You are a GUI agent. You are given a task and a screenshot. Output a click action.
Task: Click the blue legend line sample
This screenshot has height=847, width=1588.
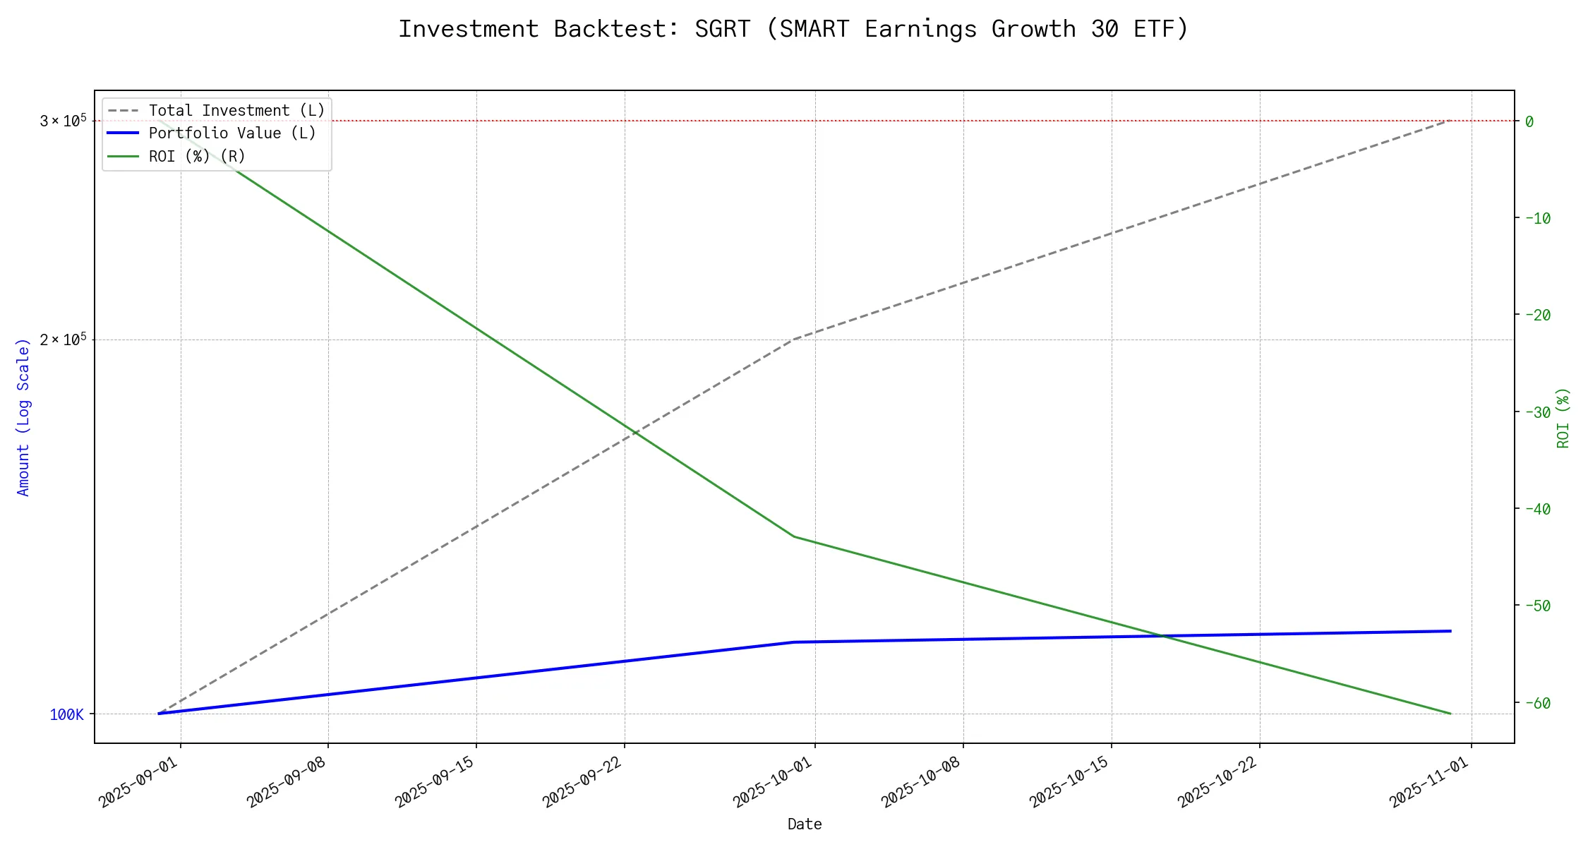pos(124,133)
